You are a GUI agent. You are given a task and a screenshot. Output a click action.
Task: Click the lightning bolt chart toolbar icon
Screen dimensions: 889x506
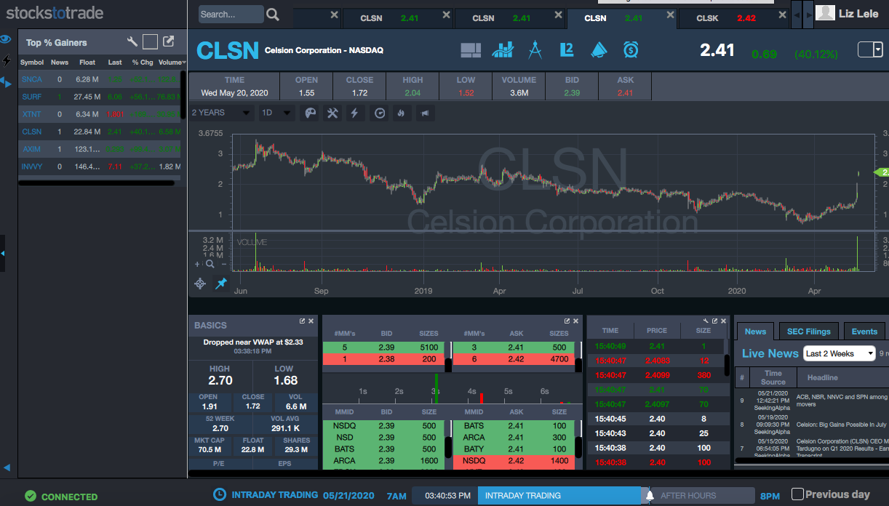pos(355,113)
